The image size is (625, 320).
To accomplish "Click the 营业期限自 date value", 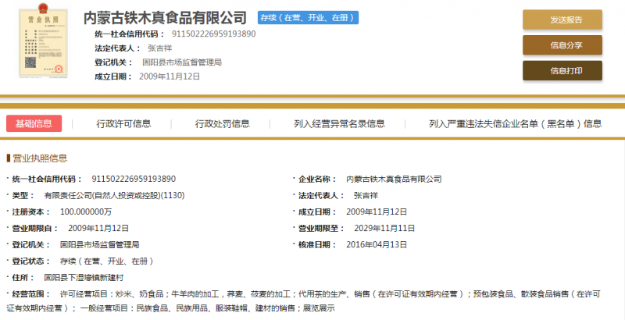I will click(98, 228).
